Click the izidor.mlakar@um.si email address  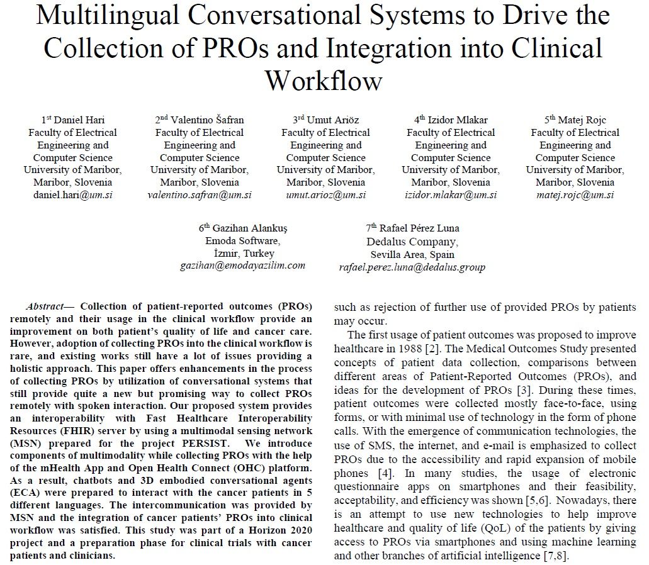tap(450, 195)
